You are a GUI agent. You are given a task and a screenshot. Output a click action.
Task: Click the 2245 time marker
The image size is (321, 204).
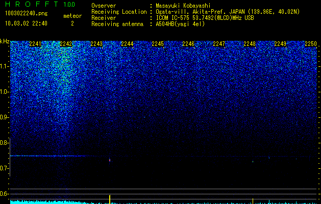[x=158, y=44]
